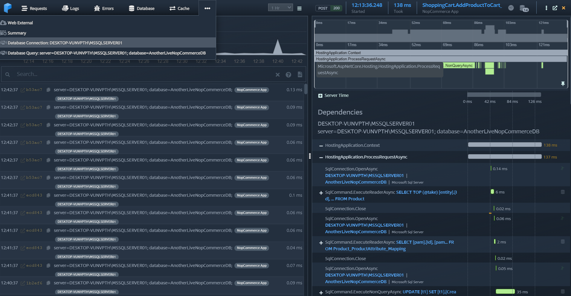
Task: Click database icon on SELECT [pam] 2 ms row
Action: [563, 242]
